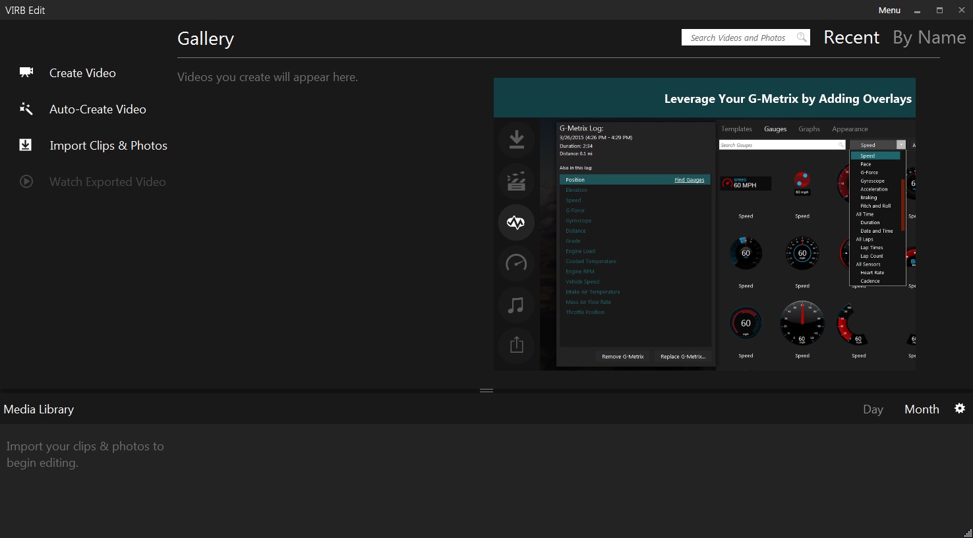The width and height of the screenshot is (973, 538).
Task: Sort gallery By Name
Action: [x=929, y=38]
